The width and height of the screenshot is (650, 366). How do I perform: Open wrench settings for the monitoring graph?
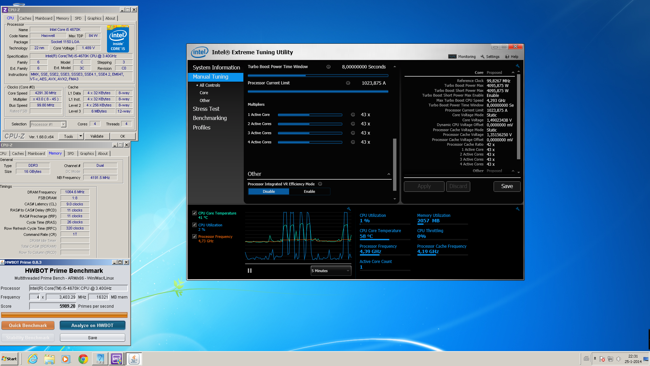349,209
